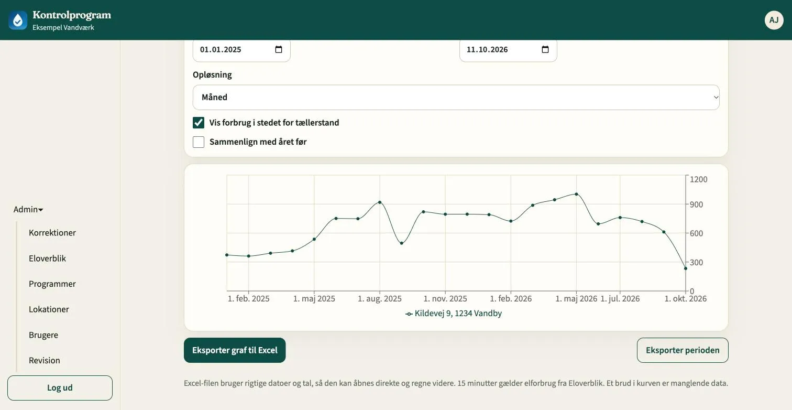Screen dimensions: 792x410
Task: Click the chart's last data point at 1. okt. 2026
Action: tap(686, 268)
